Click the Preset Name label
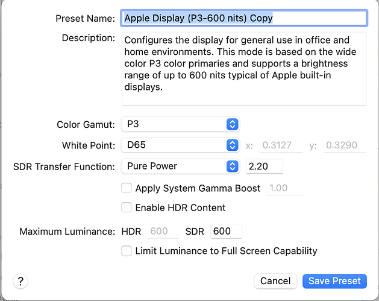 tap(86, 18)
